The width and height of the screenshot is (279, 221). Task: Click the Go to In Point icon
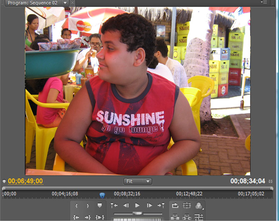76,217
